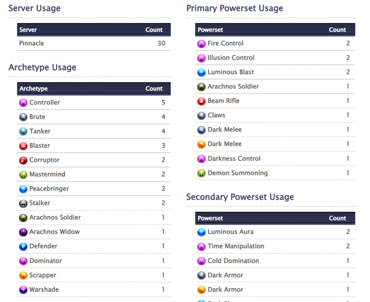Image resolution: width=370 pixels, height=302 pixels.
Task: Click the gray Brute archetype icon
Action: 23,117
